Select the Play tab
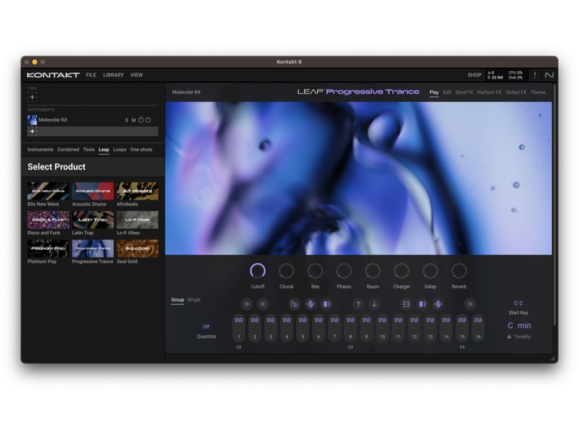Viewport: 579px width, 434px height. point(434,92)
